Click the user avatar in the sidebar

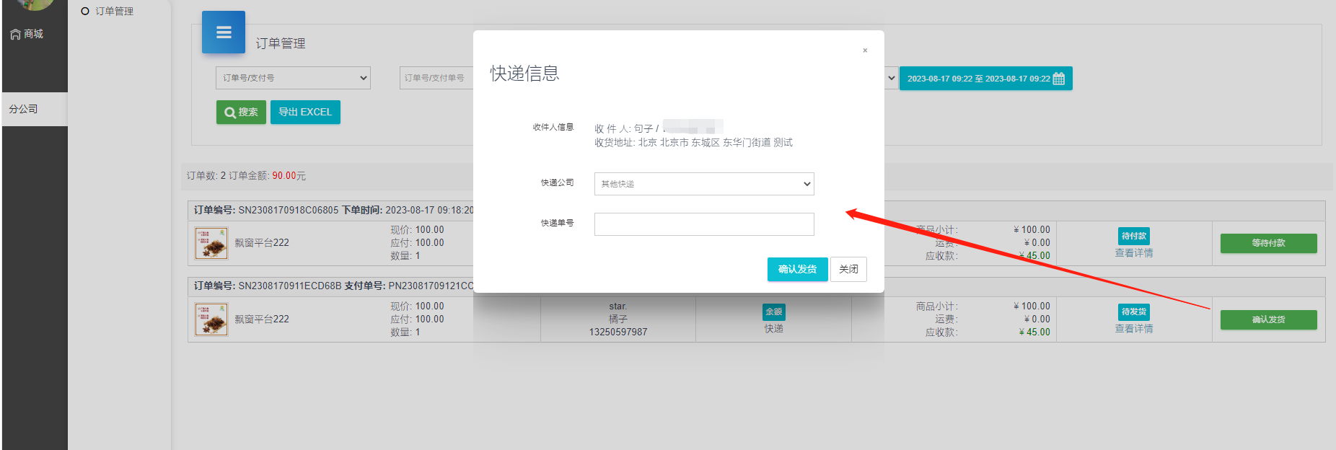coord(34,4)
